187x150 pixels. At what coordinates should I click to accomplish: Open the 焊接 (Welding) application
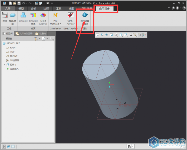[5, 17]
